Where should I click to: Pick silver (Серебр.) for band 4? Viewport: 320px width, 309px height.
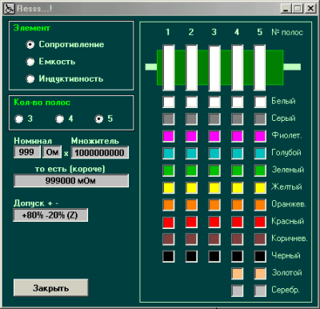(x=238, y=291)
